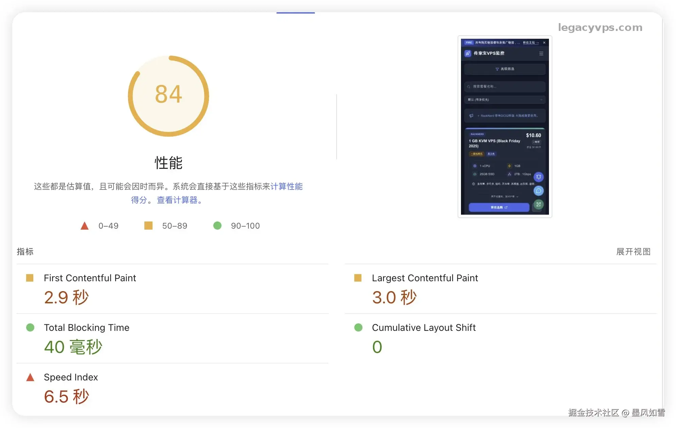The width and height of the screenshot is (676, 428).
Task: Open the 计算性能得分 link
Action: pos(286,186)
